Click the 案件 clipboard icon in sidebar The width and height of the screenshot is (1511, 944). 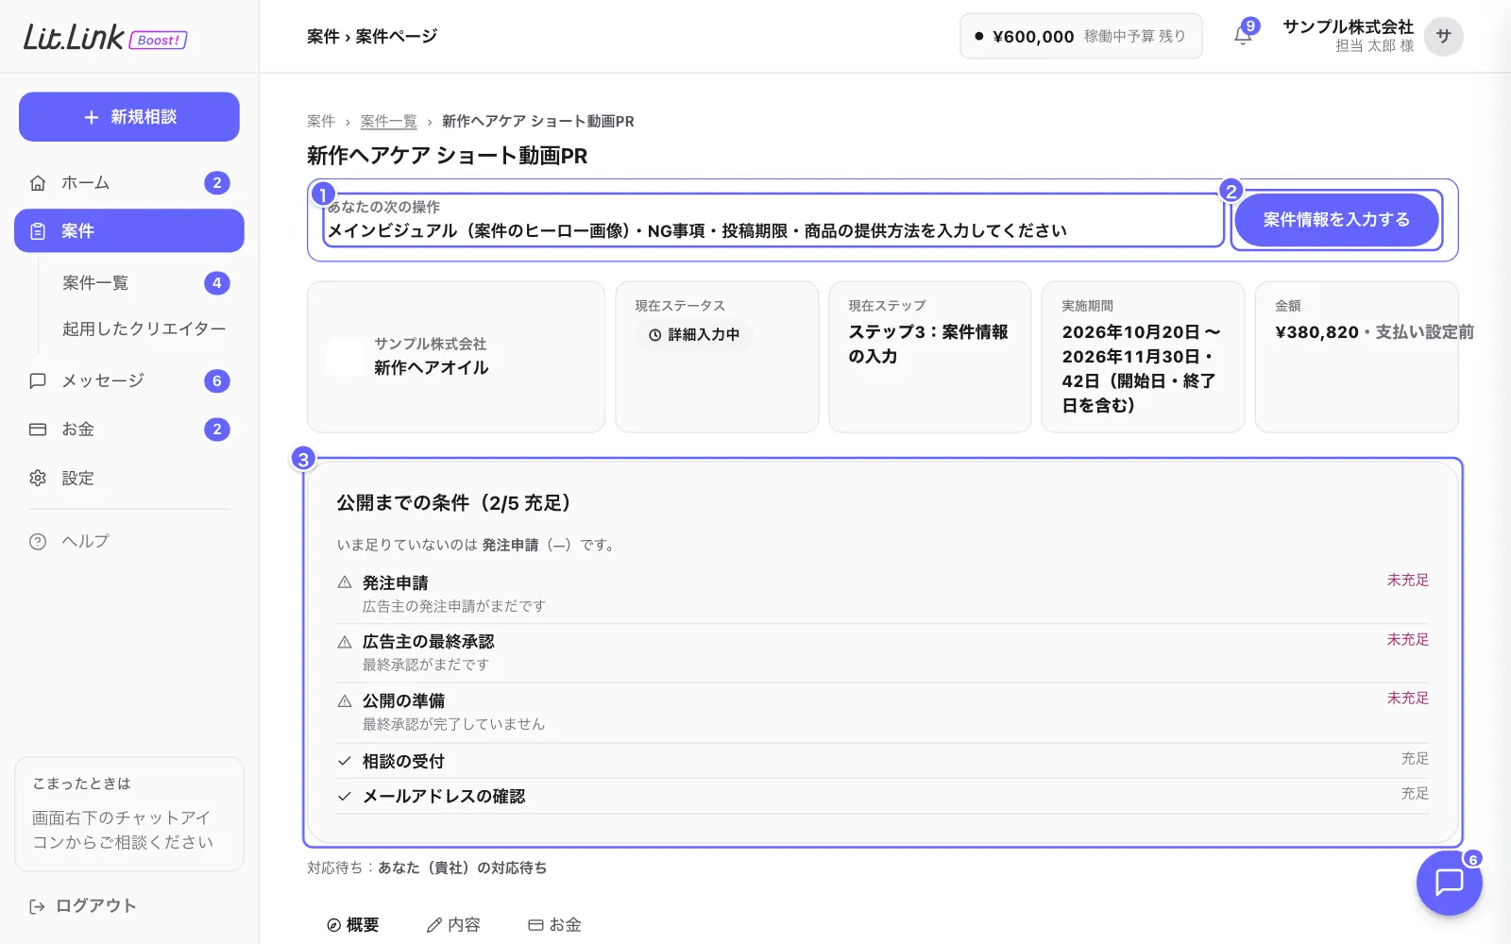pos(38,231)
